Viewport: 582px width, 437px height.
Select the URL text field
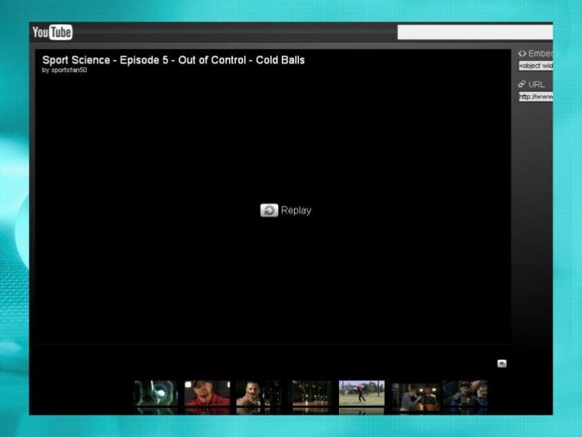[x=536, y=97]
